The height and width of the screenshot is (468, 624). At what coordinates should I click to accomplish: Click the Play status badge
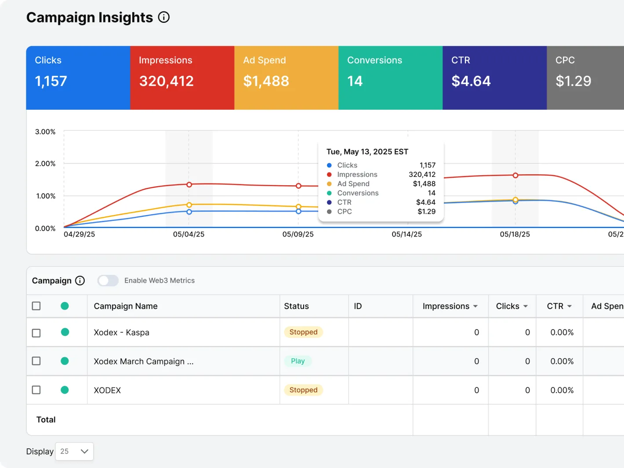[297, 361]
